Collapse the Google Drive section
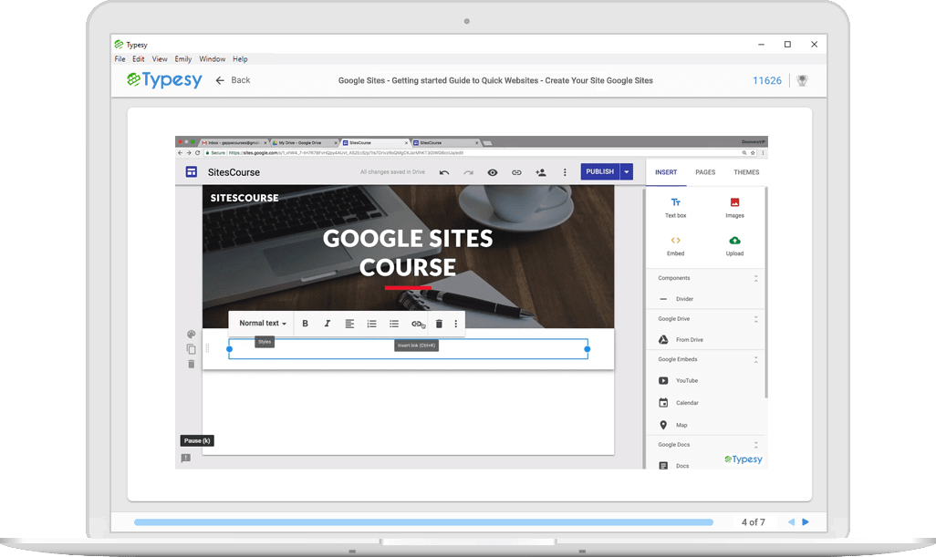The image size is (936, 557). (x=755, y=319)
